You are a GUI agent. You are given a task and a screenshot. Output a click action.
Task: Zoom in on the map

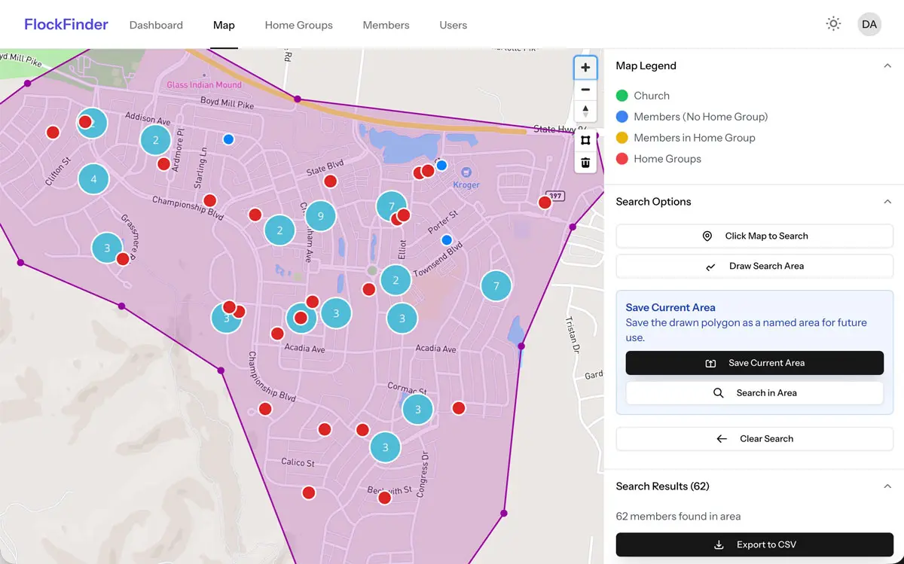585,67
